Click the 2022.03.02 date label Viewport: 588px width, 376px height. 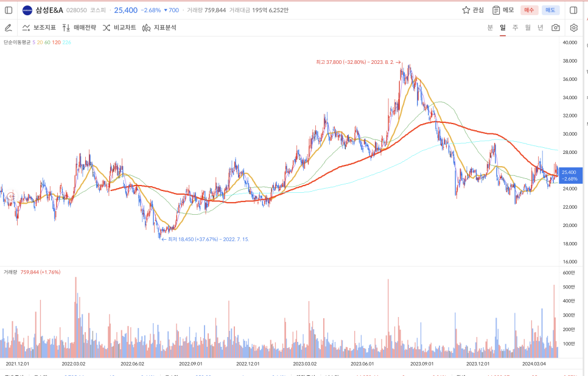point(74,364)
